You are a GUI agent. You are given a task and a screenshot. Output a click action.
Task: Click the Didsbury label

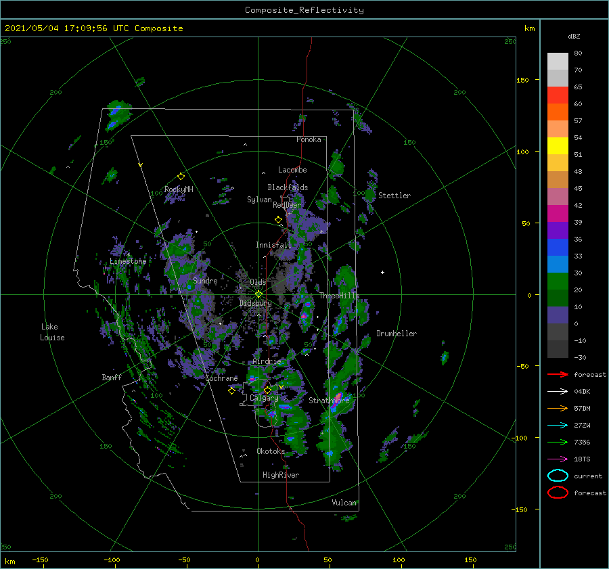255,303
